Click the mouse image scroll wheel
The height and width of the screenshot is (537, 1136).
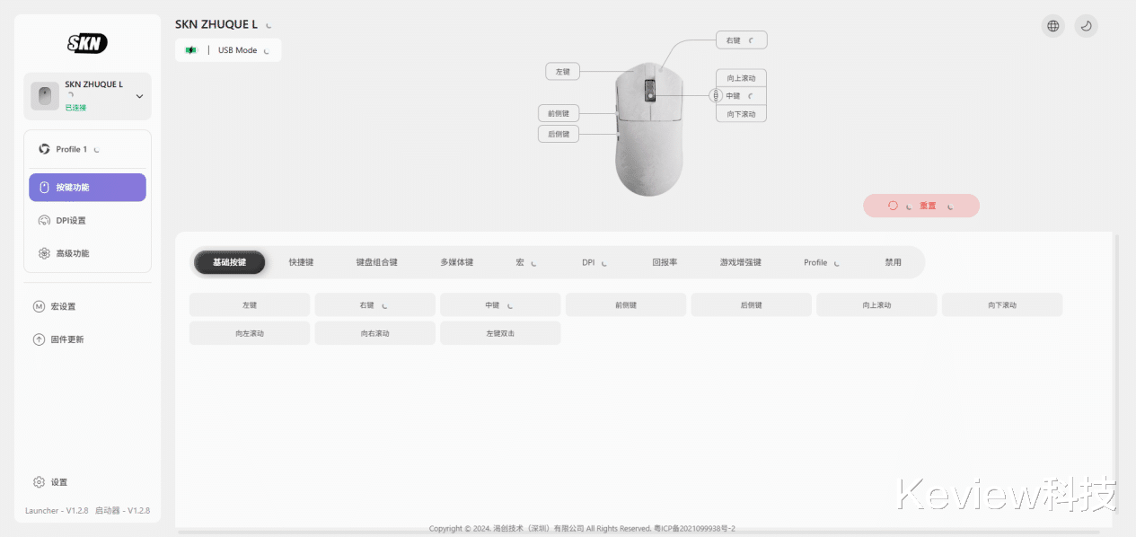pyautogui.click(x=650, y=91)
